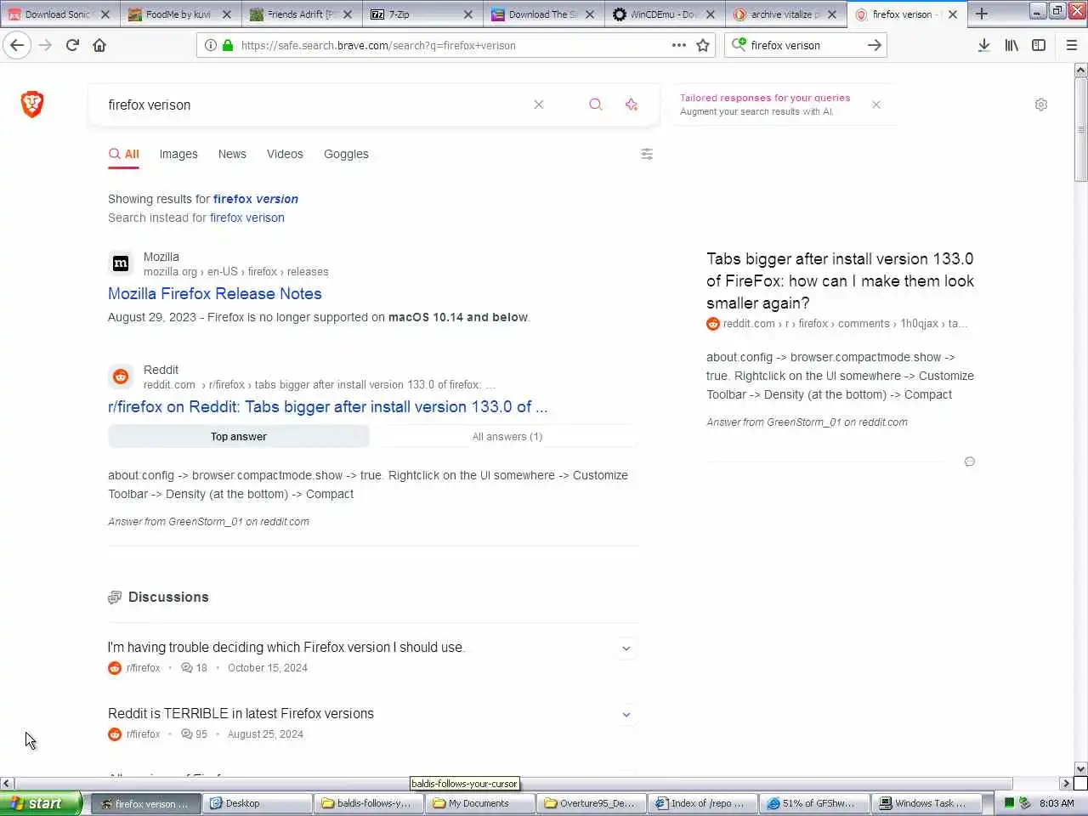Click the feedback icon under side answer

coord(970,462)
